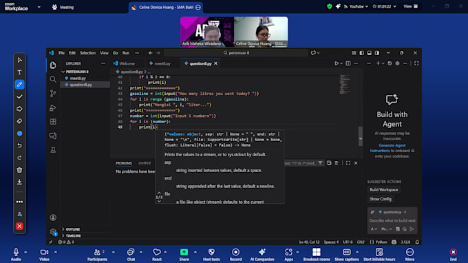The width and height of the screenshot is (468, 263).
Task: Open VS Code Testing flask view
Action: [53, 150]
